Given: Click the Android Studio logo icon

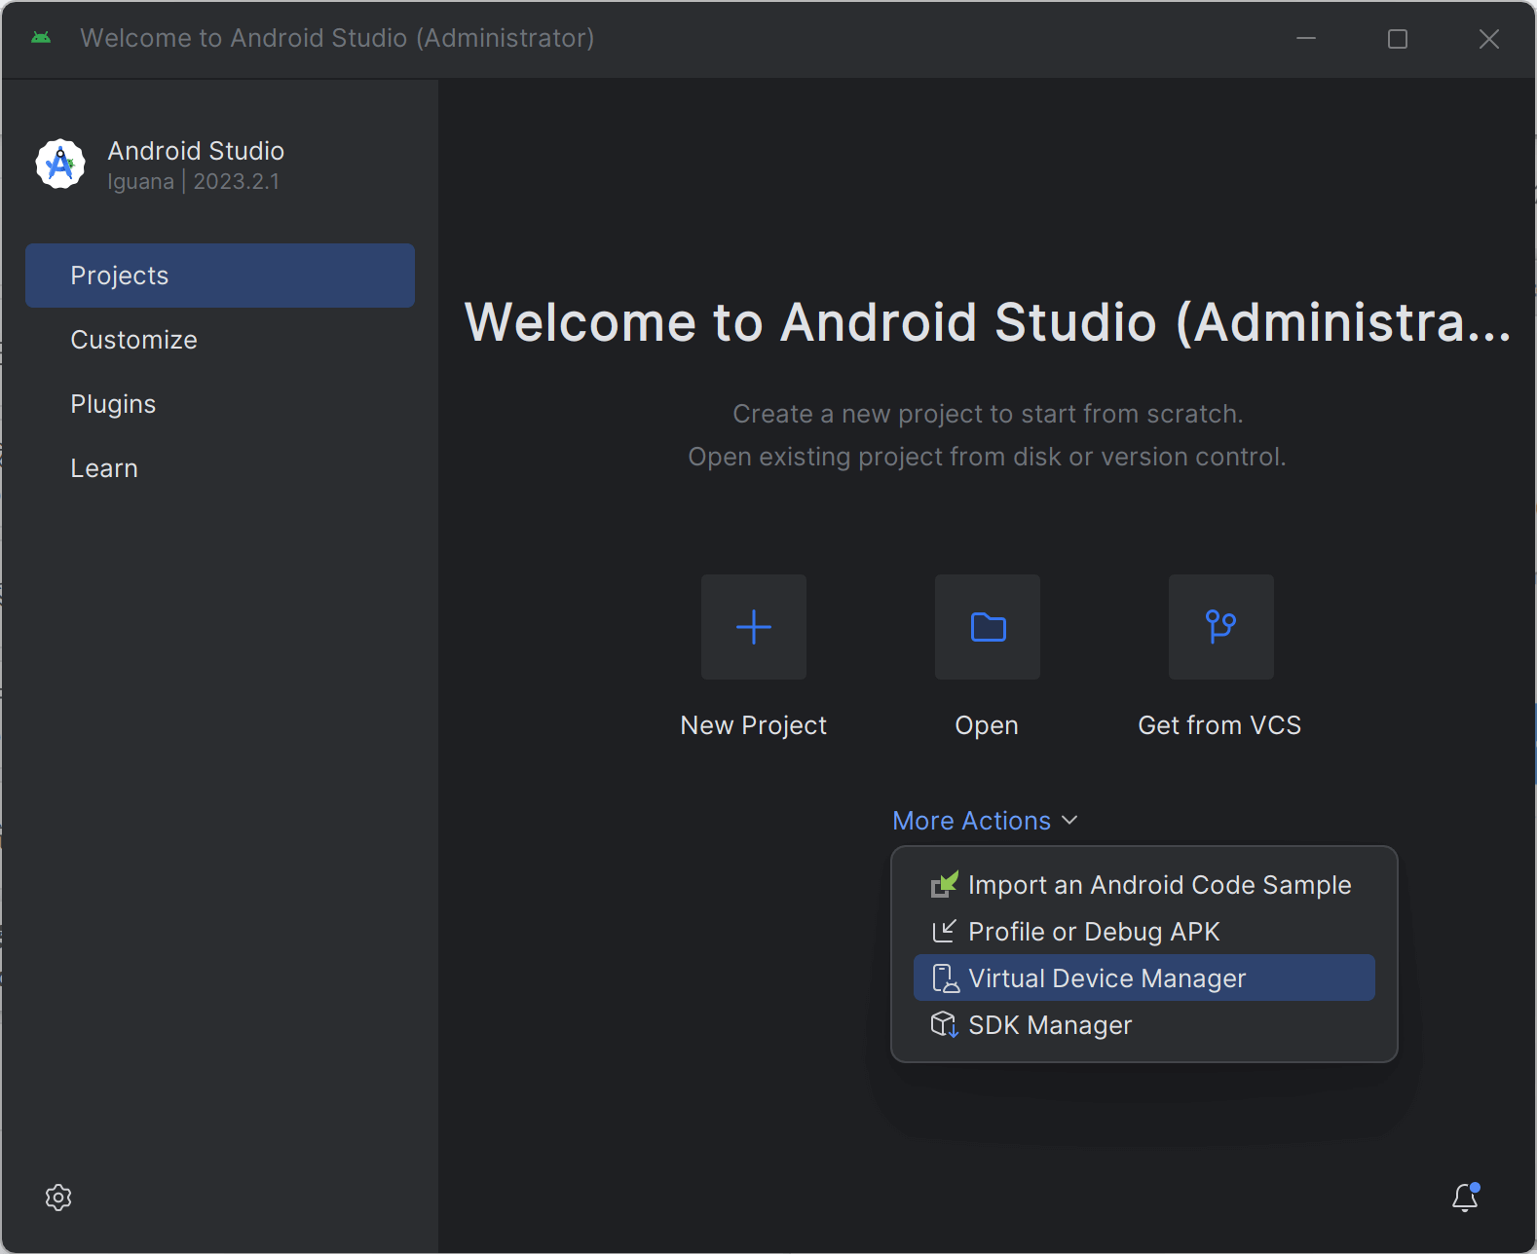Looking at the screenshot, I should click(x=60, y=164).
